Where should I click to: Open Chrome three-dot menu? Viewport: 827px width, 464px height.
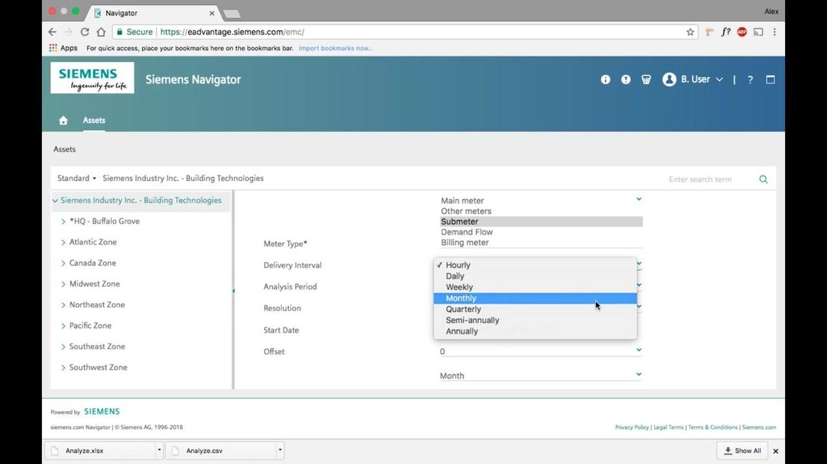(775, 32)
